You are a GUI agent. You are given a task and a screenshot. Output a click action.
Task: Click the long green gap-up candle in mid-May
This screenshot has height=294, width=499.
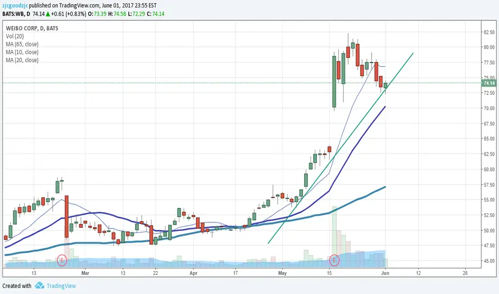click(x=334, y=82)
